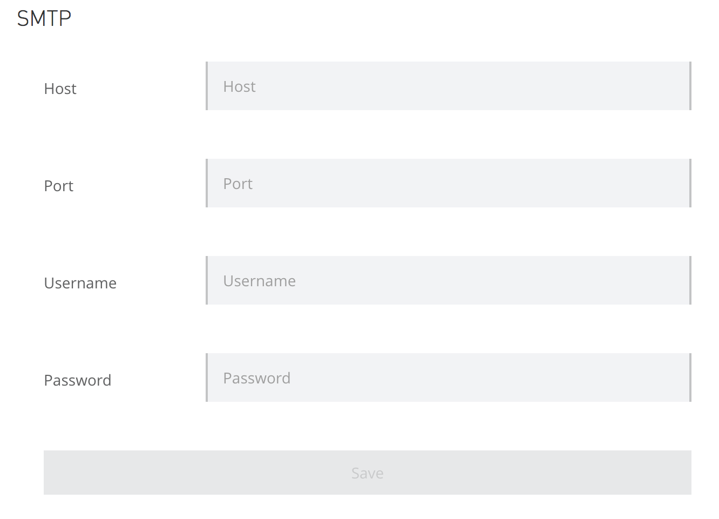
Task: Click the Password input field
Action: coord(448,378)
